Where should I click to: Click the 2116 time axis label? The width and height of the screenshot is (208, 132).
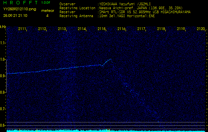click(121, 29)
